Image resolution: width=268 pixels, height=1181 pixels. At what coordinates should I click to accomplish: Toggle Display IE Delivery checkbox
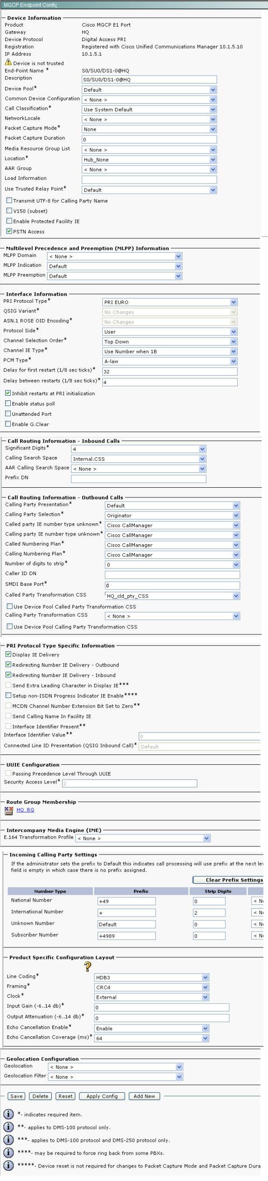point(8,655)
